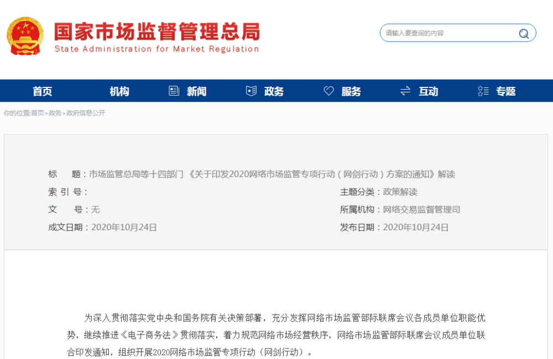Open the 机构 navigation menu item
Viewport: 553px width, 359px height.
[119, 91]
